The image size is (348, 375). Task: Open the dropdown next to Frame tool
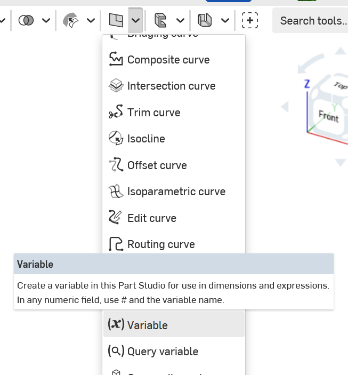(180, 20)
